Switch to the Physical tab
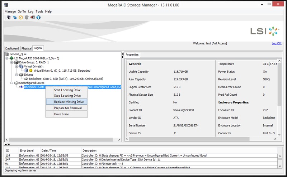Viewport: 287px width, 177px height. [x=26, y=48]
